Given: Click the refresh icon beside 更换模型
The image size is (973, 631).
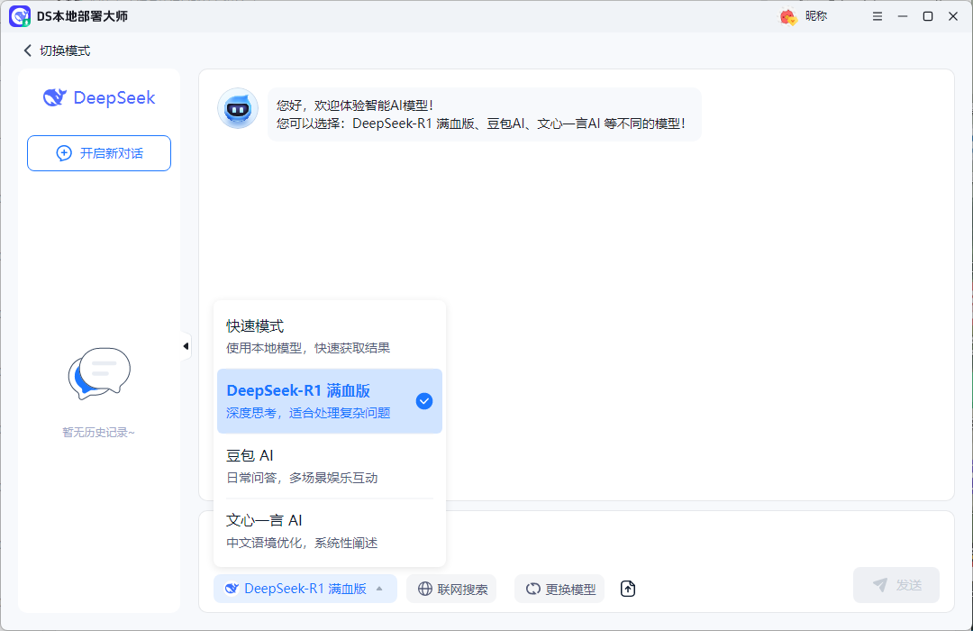Looking at the screenshot, I should [x=532, y=589].
